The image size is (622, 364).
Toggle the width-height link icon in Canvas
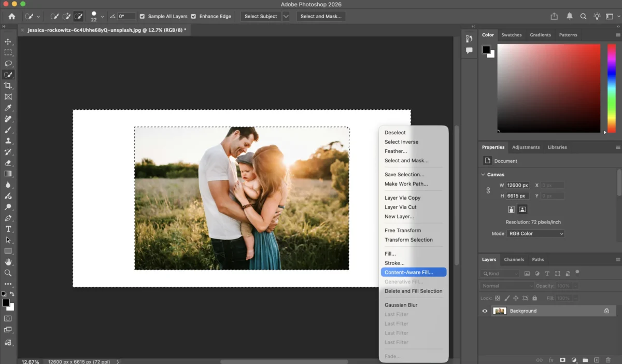coord(488,190)
